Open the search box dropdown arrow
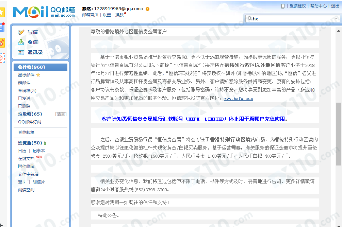 336,18
